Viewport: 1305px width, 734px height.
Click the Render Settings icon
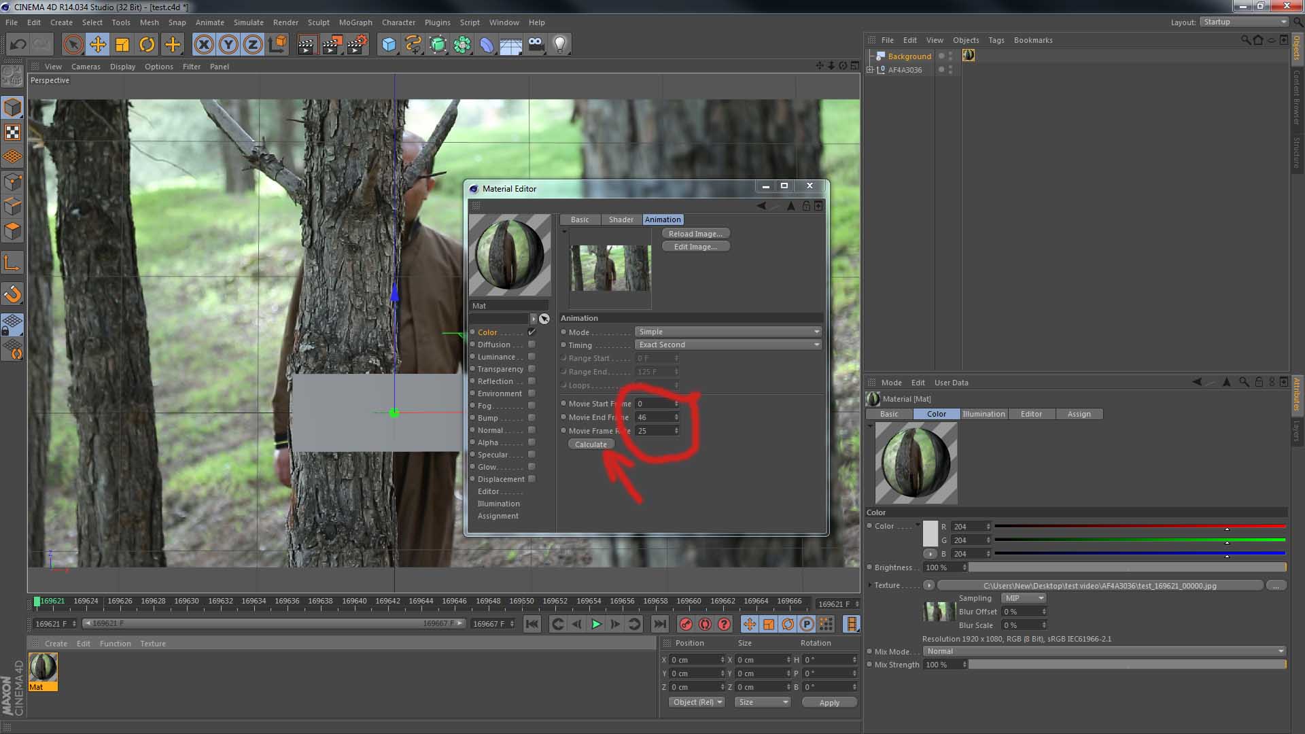click(356, 43)
